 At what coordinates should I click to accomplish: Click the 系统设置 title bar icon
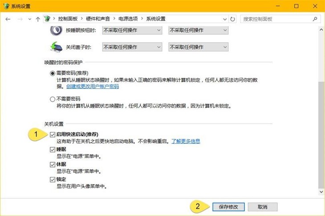pos(6,6)
